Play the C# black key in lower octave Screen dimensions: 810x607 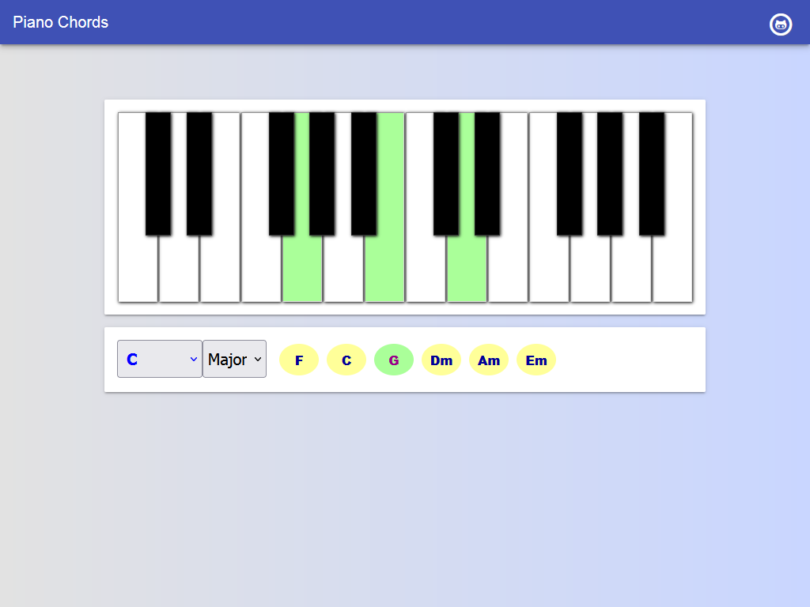[x=158, y=174]
